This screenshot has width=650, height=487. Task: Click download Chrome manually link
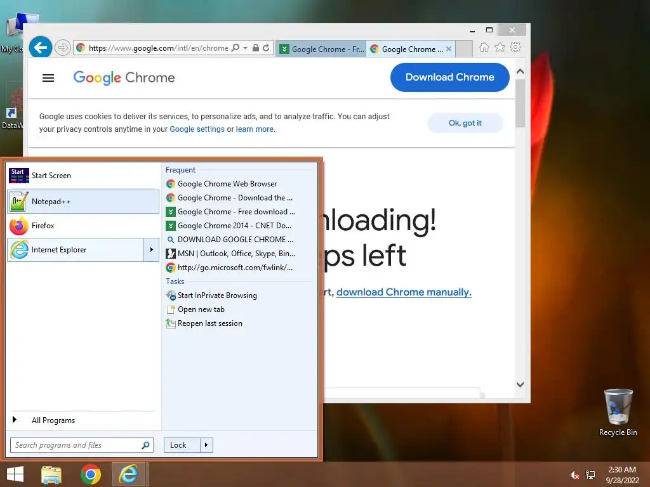click(404, 292)
